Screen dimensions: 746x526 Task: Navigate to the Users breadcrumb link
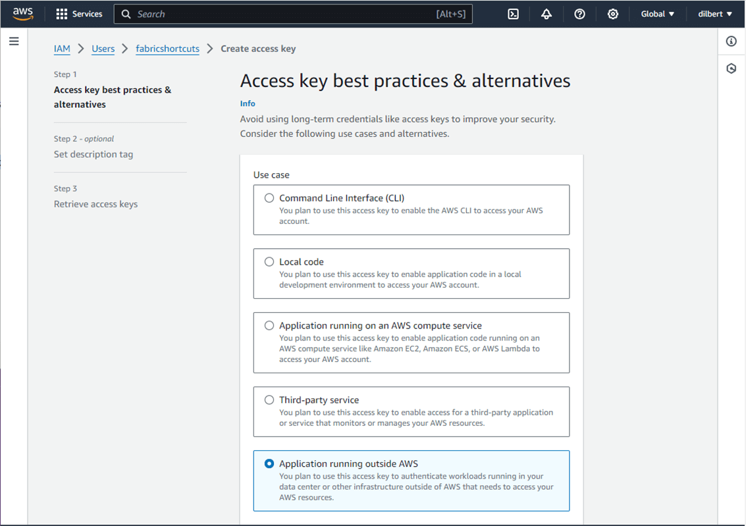point(103,49)
